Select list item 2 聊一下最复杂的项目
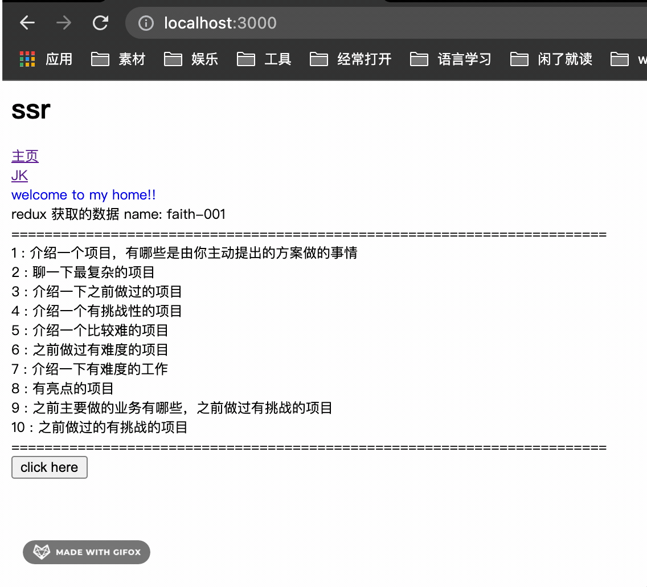The image size is (647, 587). (x=83, y=272)
